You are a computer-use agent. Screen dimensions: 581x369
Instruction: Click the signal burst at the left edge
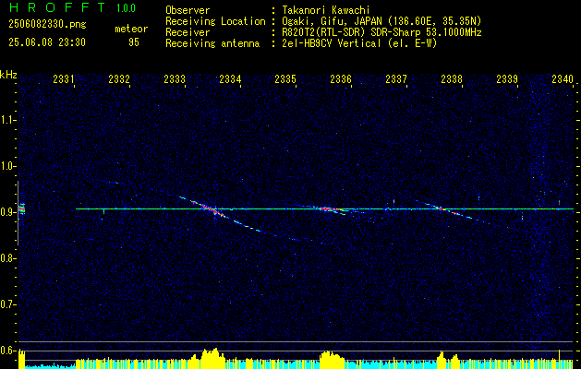[x=22, y=208]
